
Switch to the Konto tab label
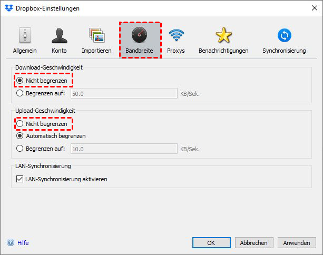click(x=59, y=51)
